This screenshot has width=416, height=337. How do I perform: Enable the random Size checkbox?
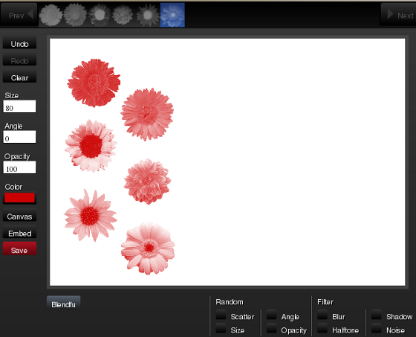221,328
